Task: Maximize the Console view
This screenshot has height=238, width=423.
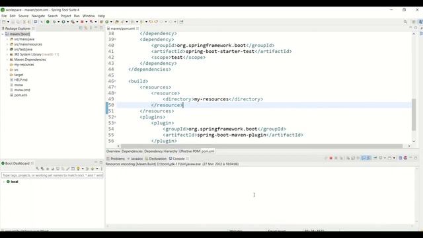Action: coord(416,158)
